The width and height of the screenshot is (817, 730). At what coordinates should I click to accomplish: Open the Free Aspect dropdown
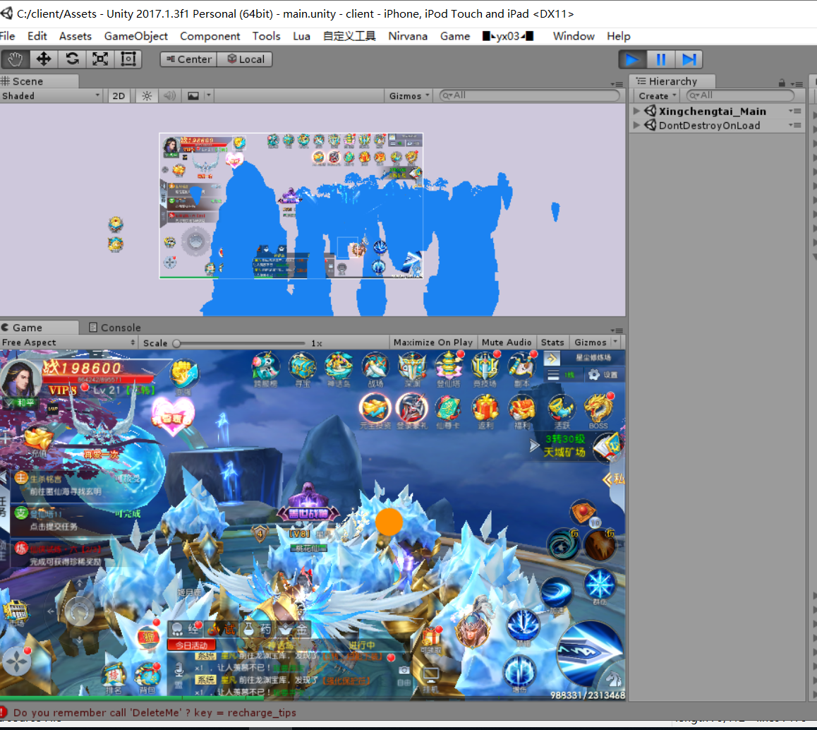[68, 342]
